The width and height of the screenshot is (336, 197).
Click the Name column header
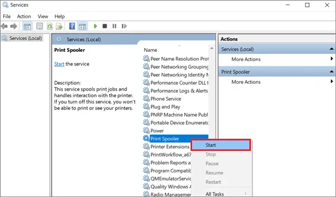pos(151,50)
